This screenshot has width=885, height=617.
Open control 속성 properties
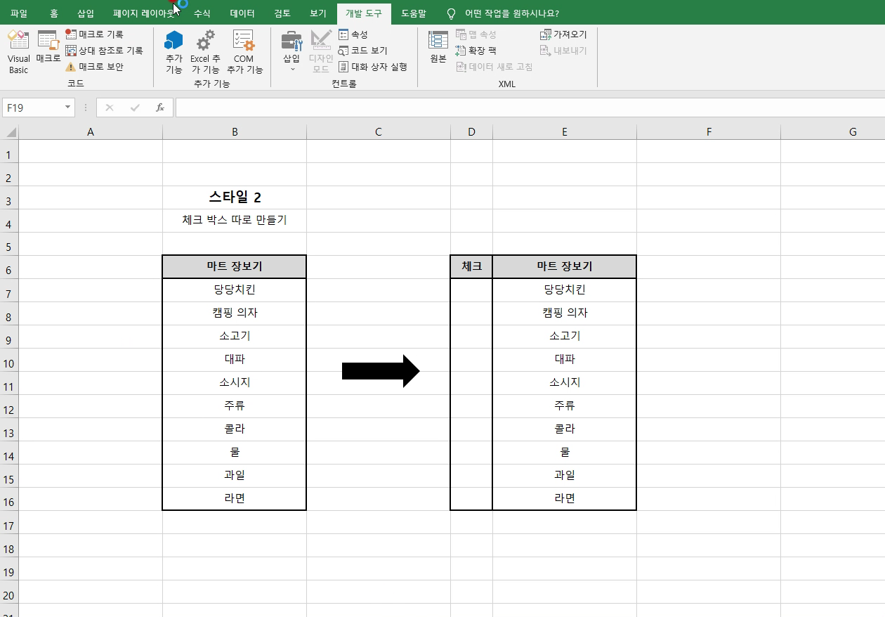[x=353, y=34]
